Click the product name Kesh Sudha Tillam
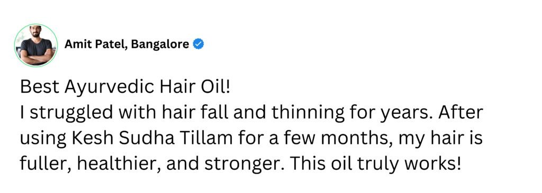 [152, 139]
